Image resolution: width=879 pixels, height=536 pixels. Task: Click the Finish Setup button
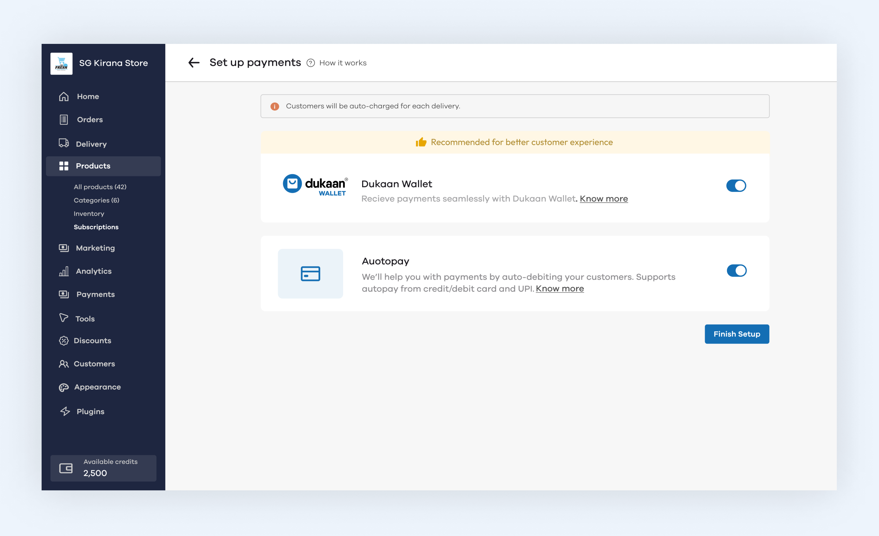[x=737, y=334]
